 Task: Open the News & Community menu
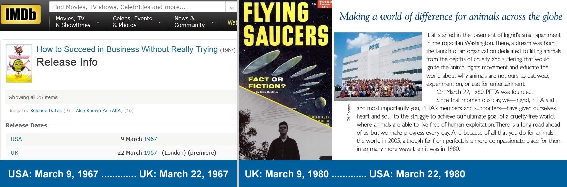189,22
